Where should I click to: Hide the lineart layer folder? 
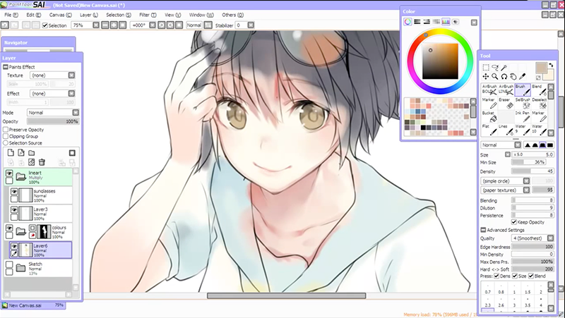tap(10, 173)
